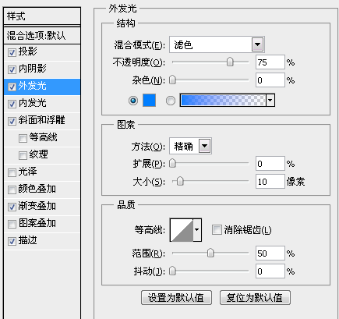Click the 大小 slider handle

tap(180, 181)
